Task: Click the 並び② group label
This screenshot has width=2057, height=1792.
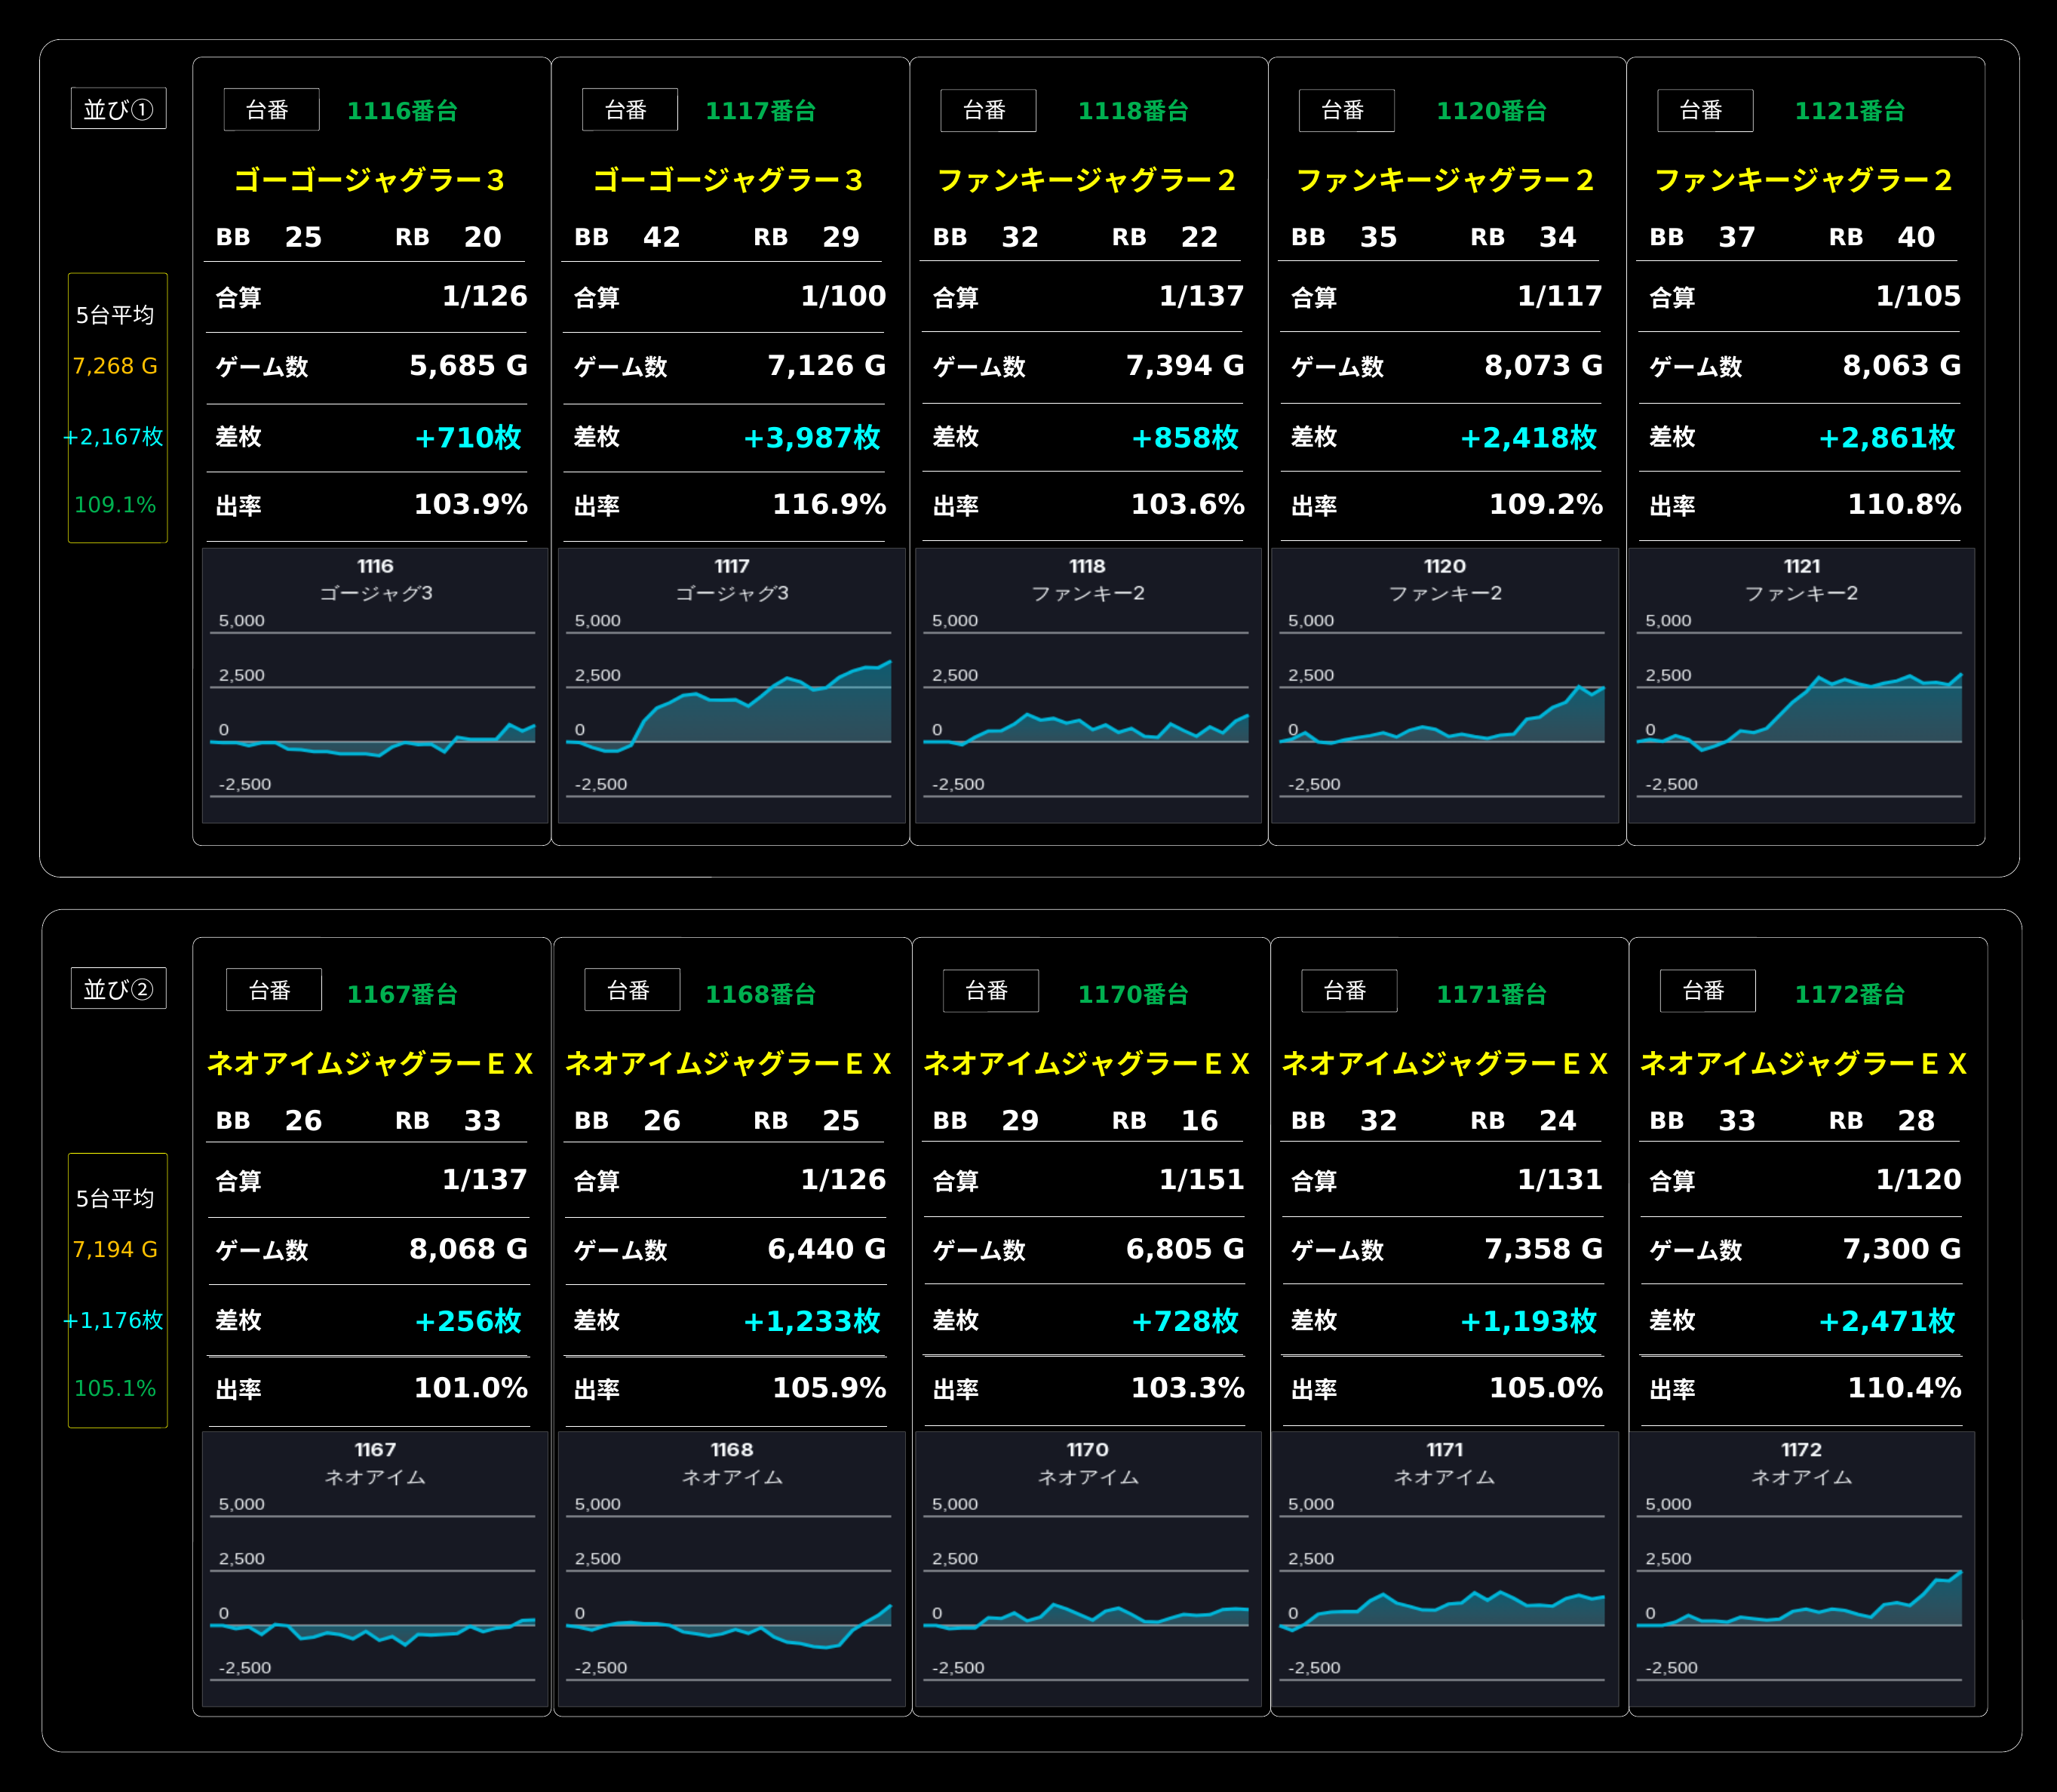Action: [x=118, y=989]
